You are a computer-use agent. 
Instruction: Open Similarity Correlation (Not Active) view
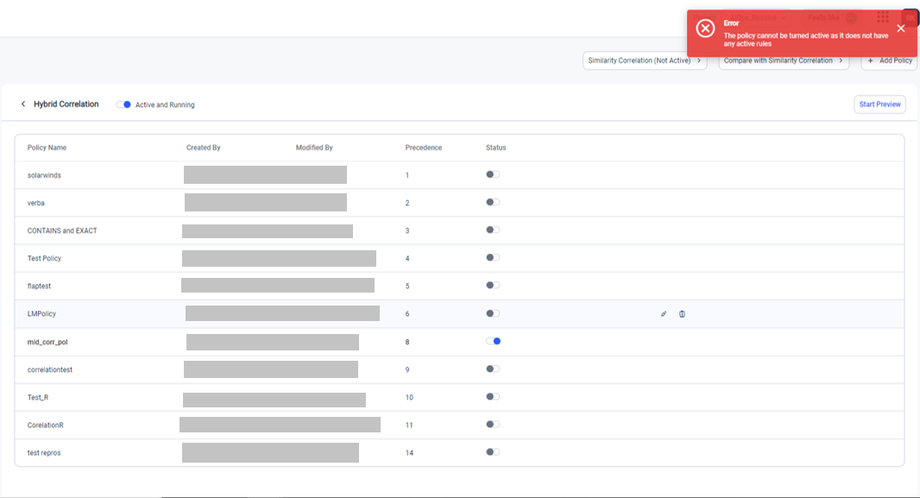click(x=644, y=60)
